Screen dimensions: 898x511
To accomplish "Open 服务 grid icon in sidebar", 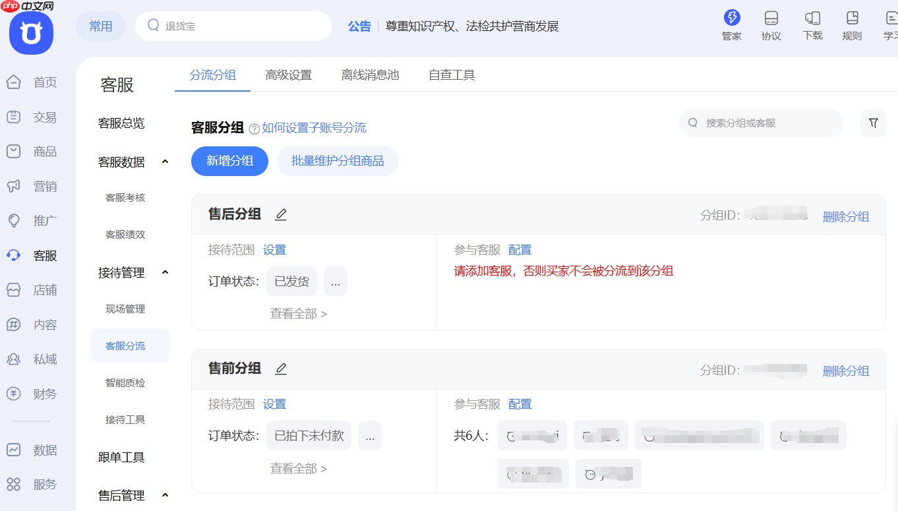I will point(14,485).
